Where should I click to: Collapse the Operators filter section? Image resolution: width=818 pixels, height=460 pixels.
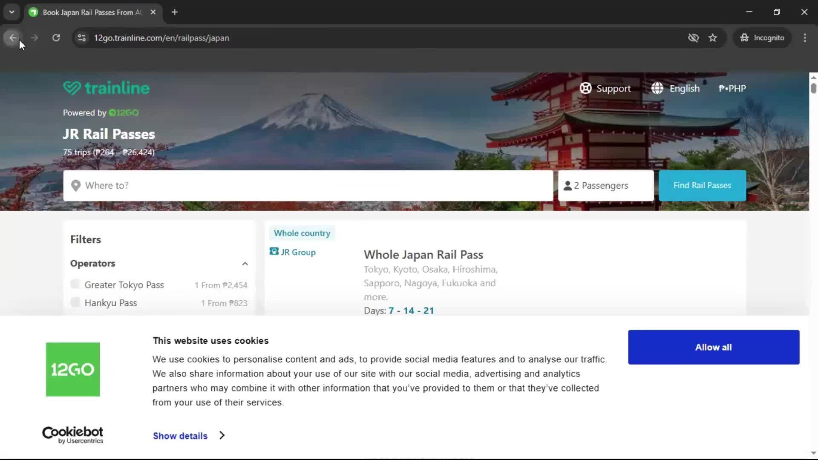245,264
